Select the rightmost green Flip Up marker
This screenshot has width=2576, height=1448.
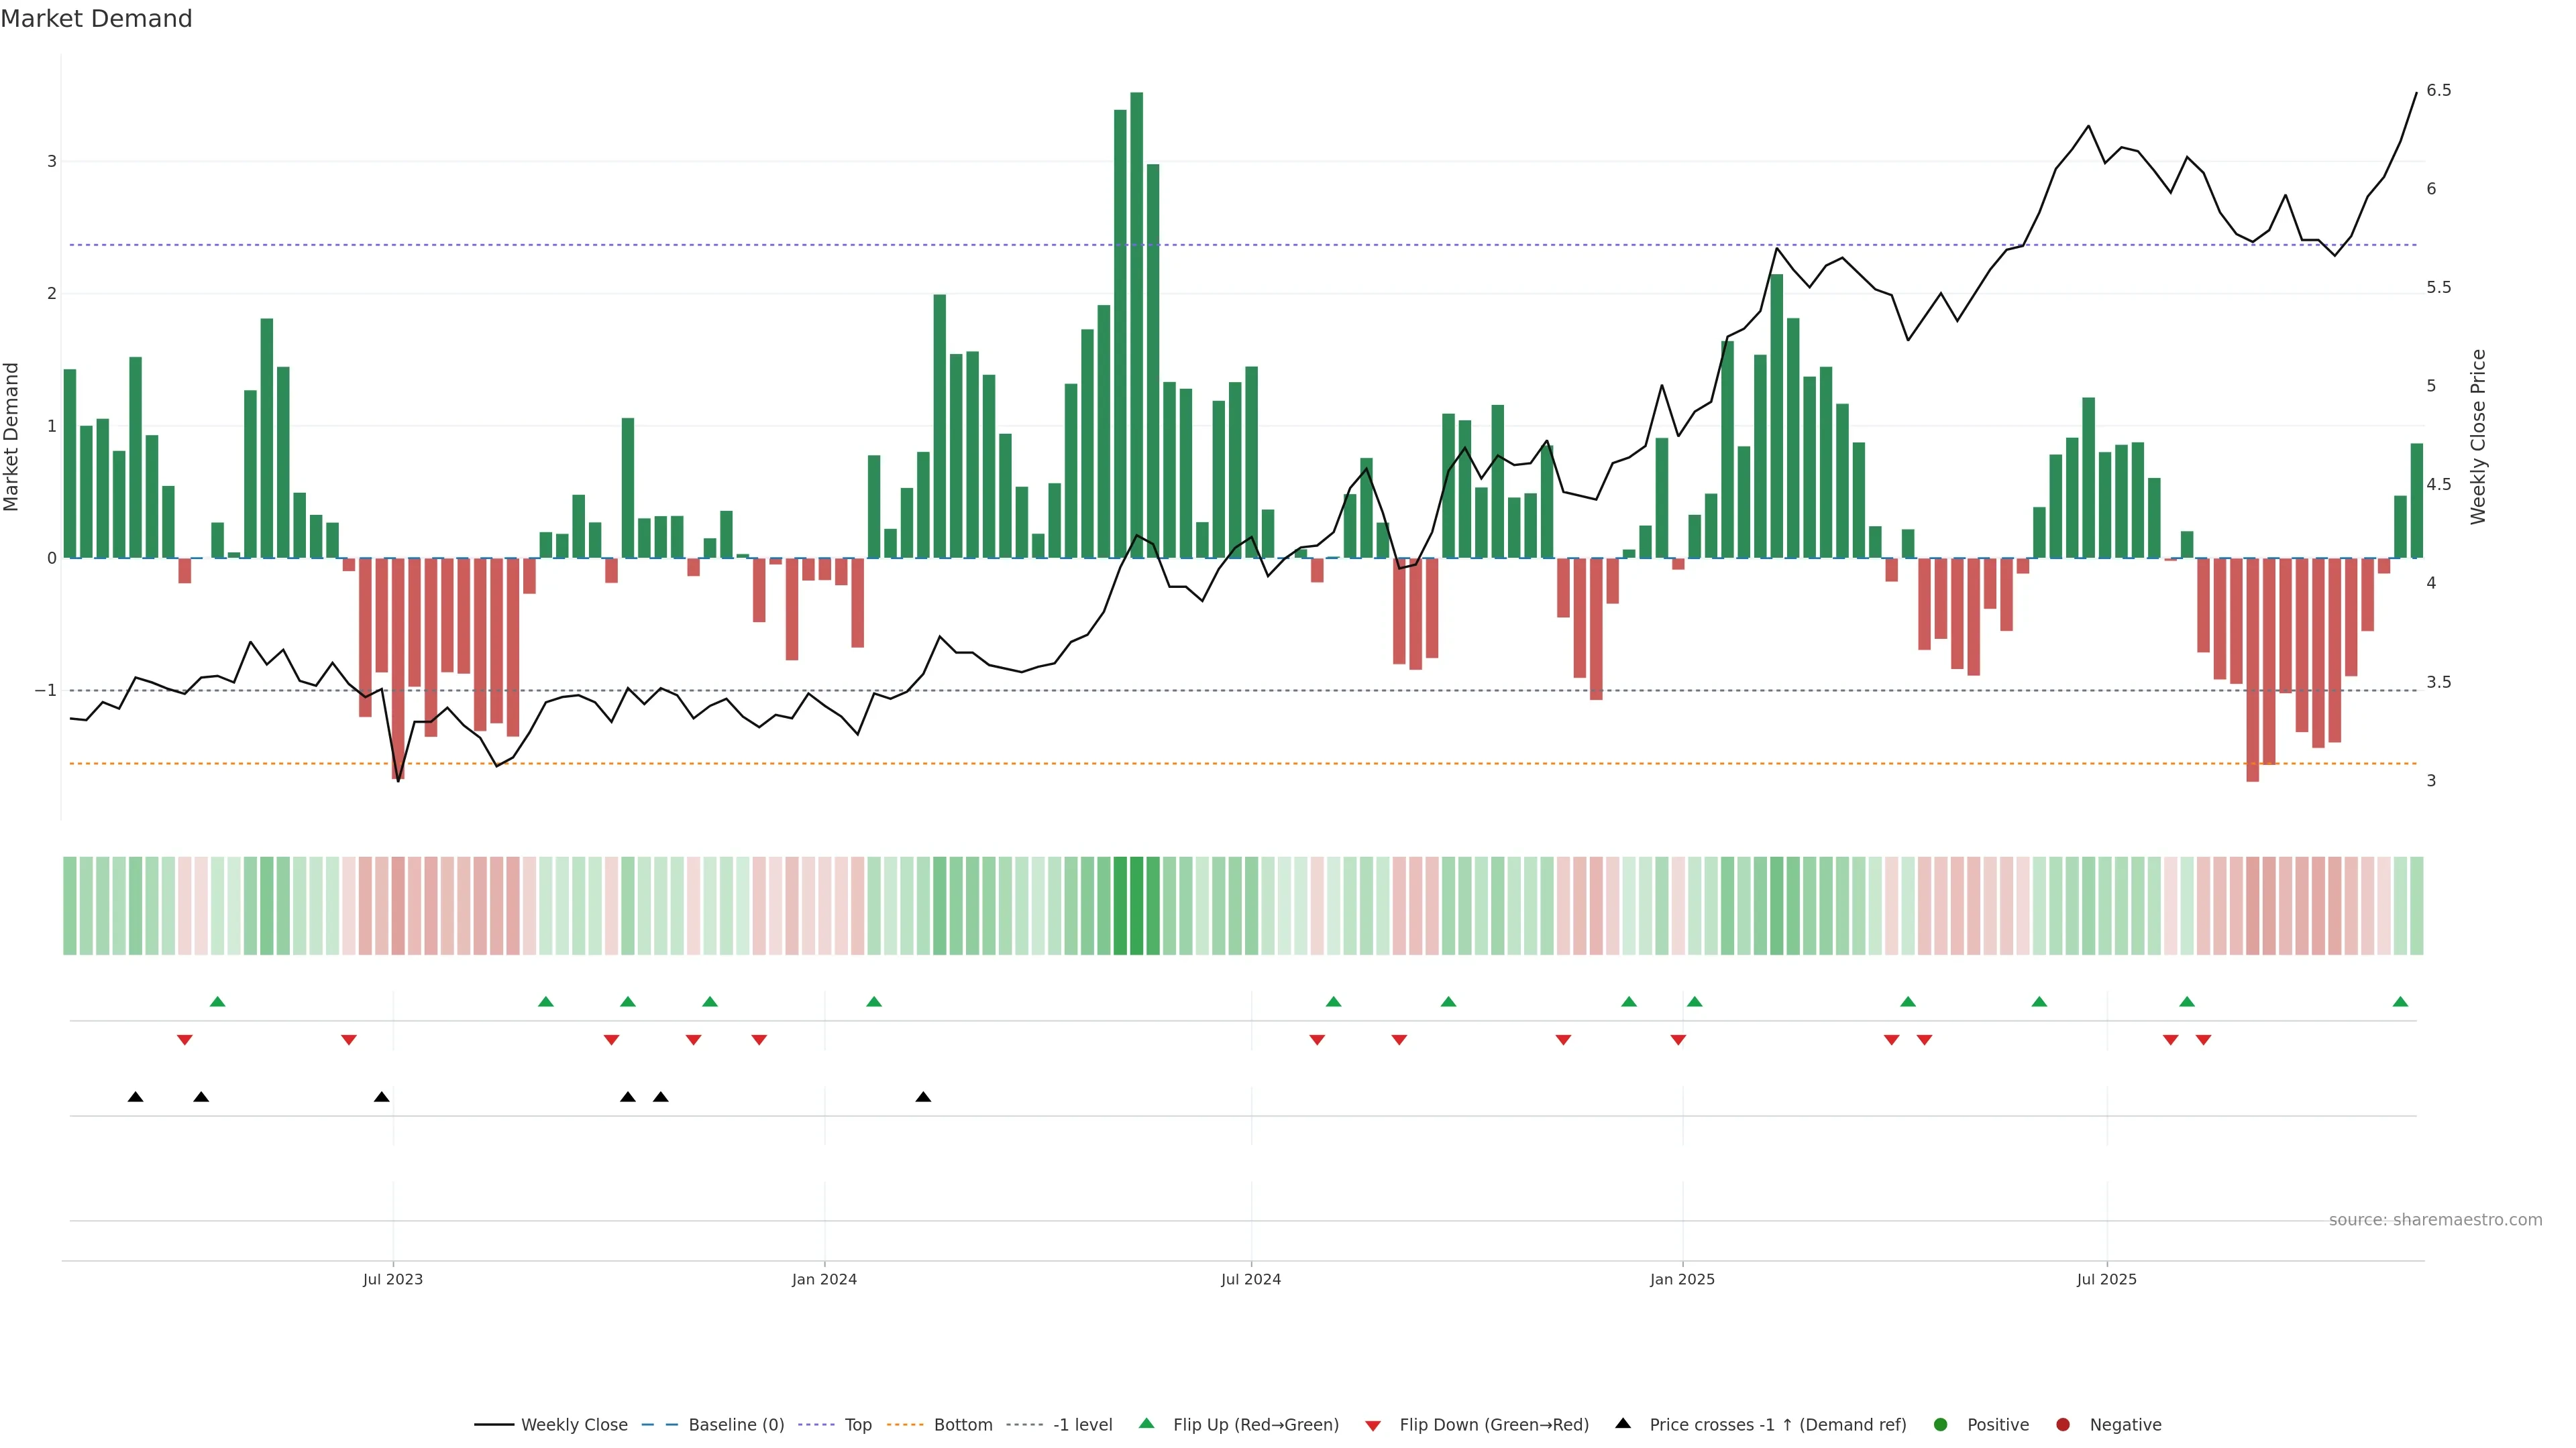(2400, 1002)
